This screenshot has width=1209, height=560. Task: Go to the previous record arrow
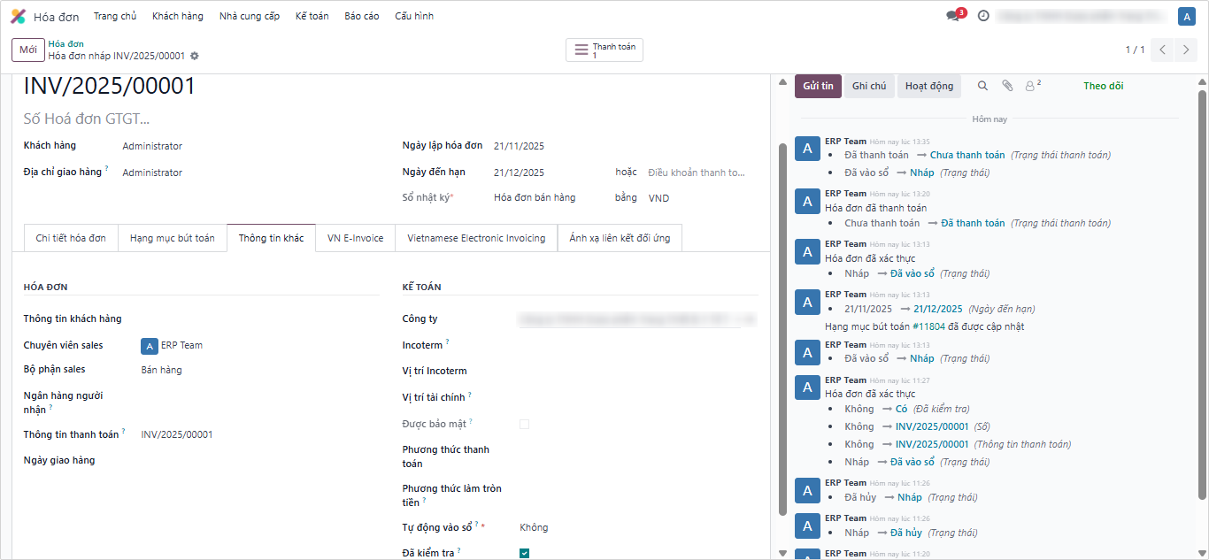[1163, 50]
